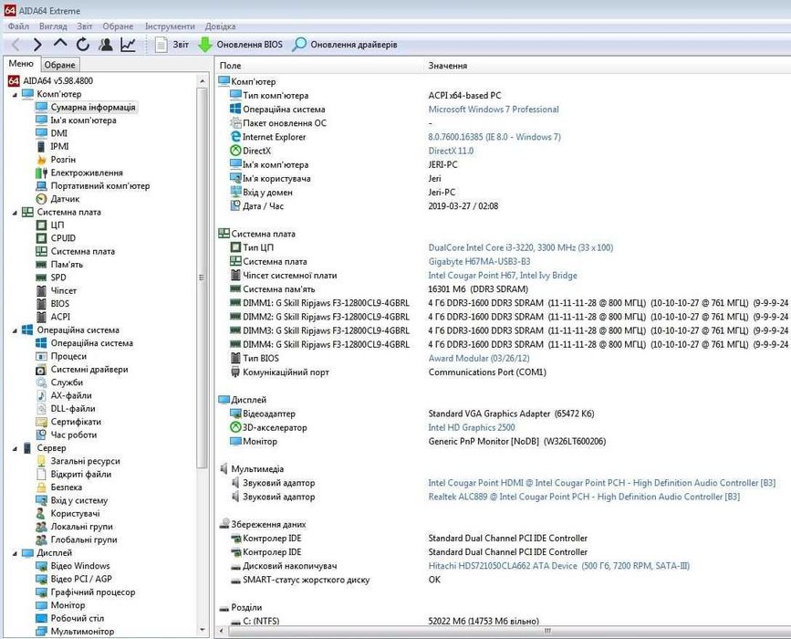
Task: Open the user profile toolbar icon
Action: [106, 45]
